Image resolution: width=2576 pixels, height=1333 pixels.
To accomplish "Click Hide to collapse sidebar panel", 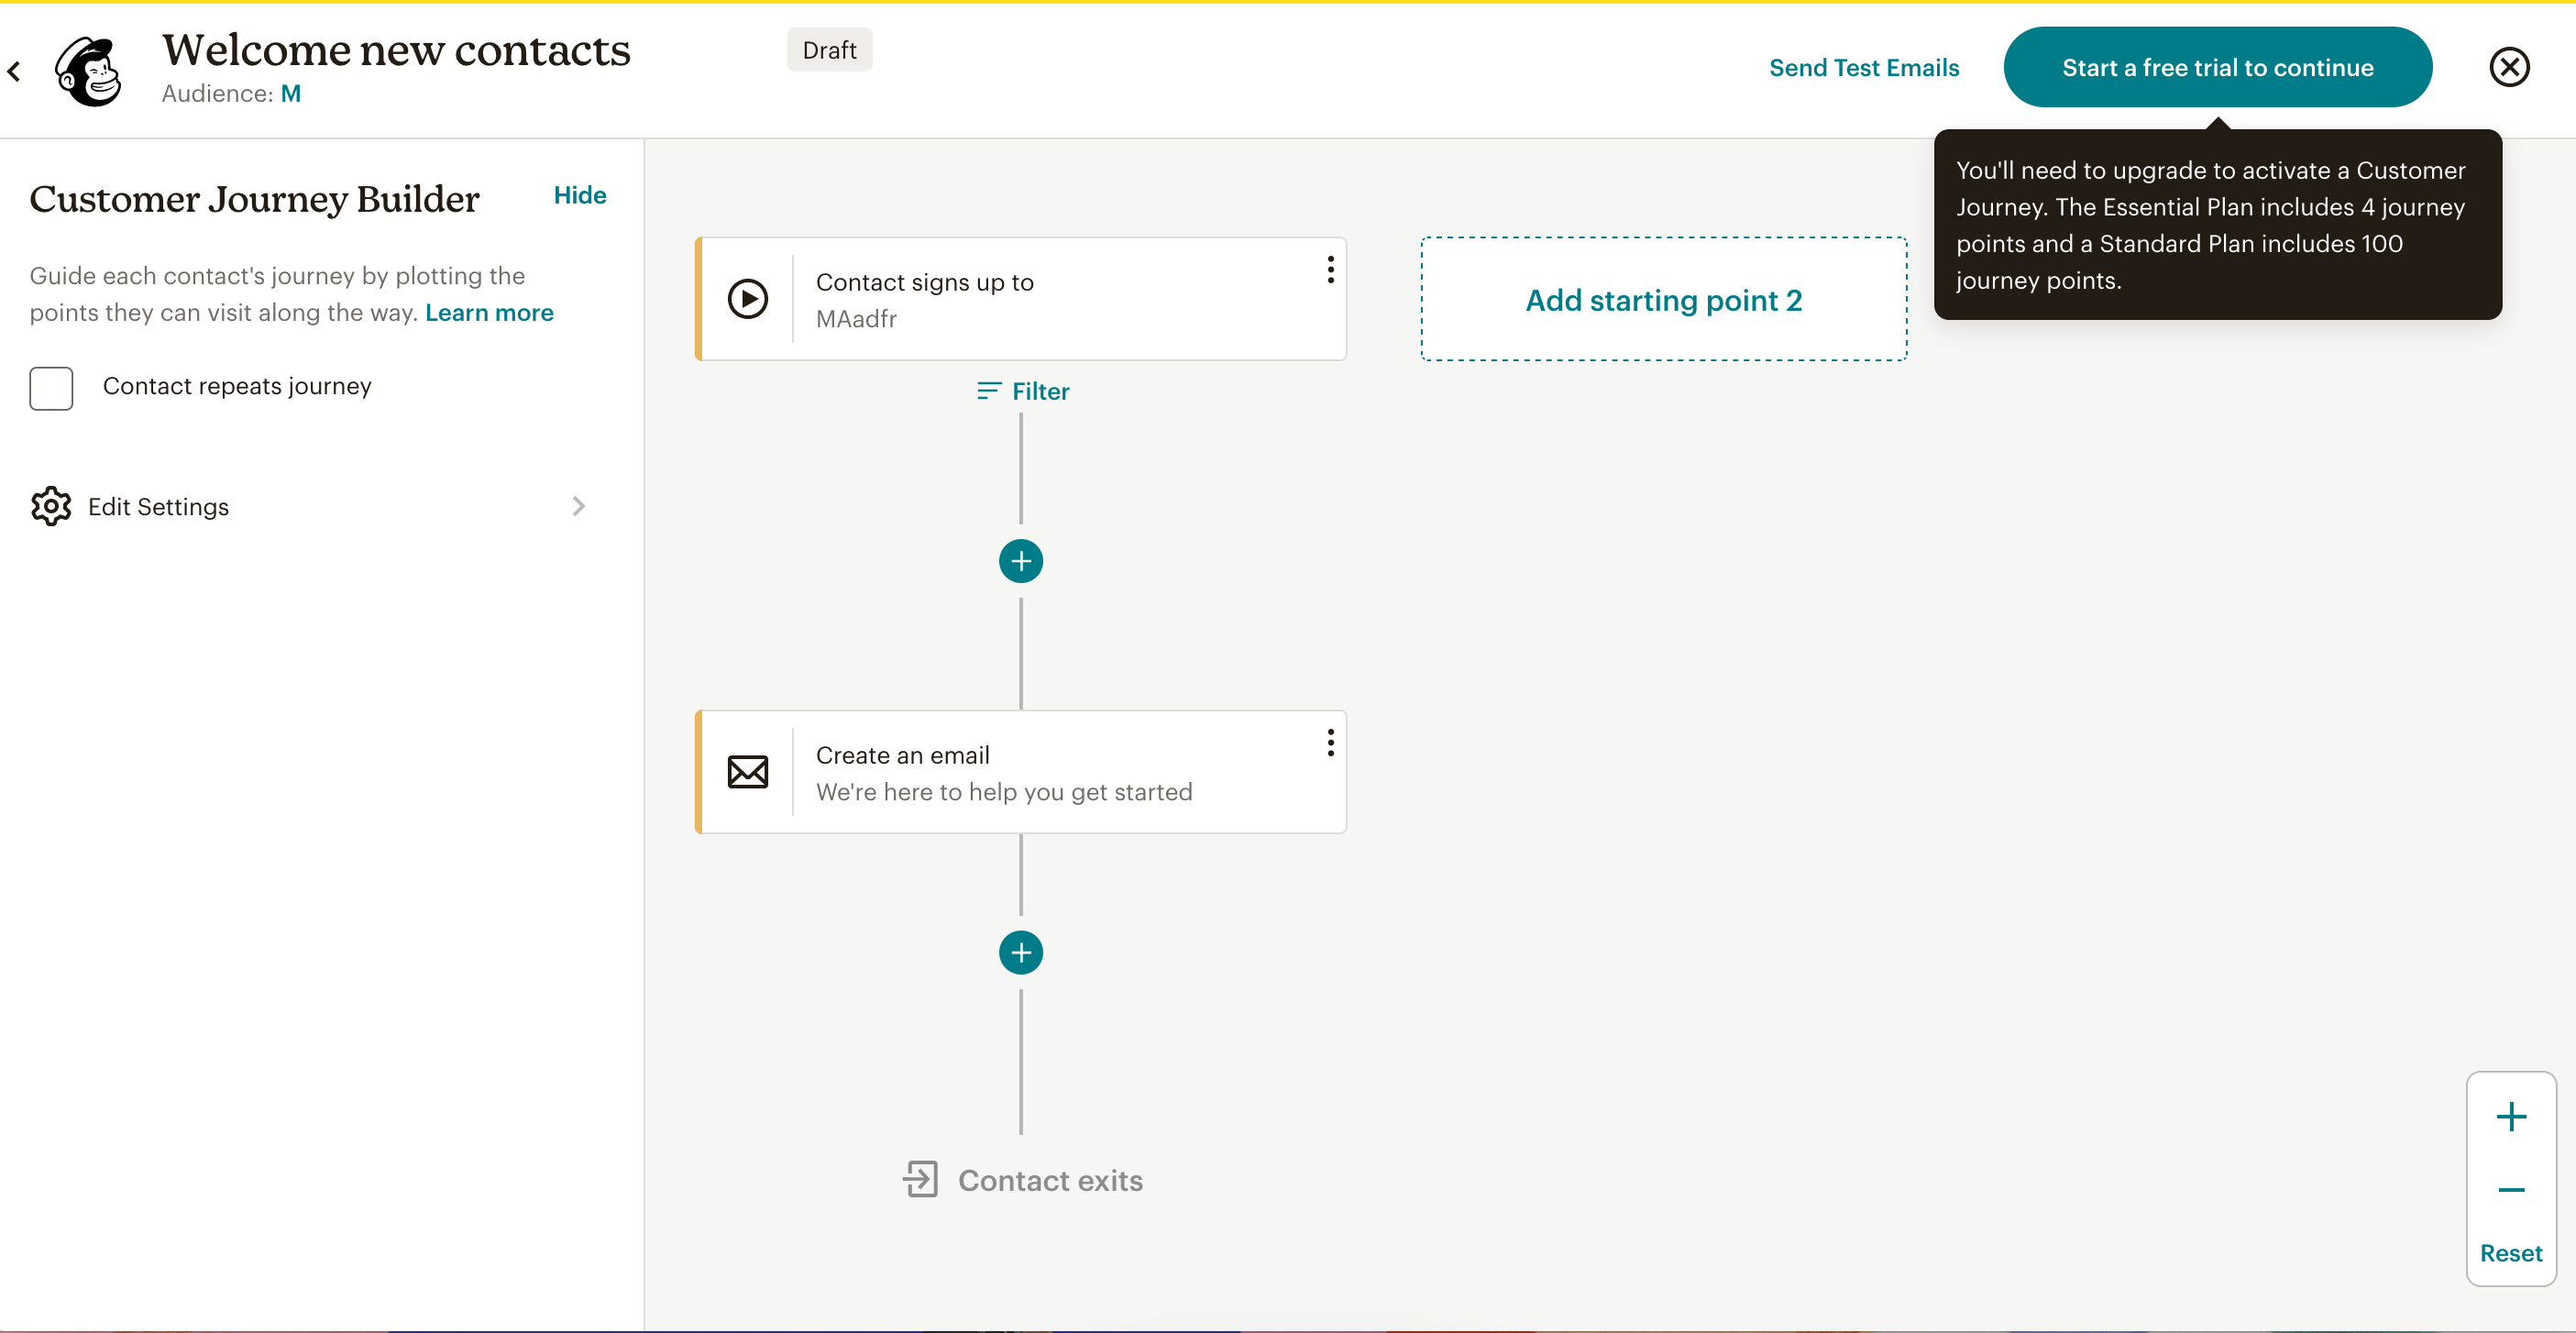I will coord(579,193).
